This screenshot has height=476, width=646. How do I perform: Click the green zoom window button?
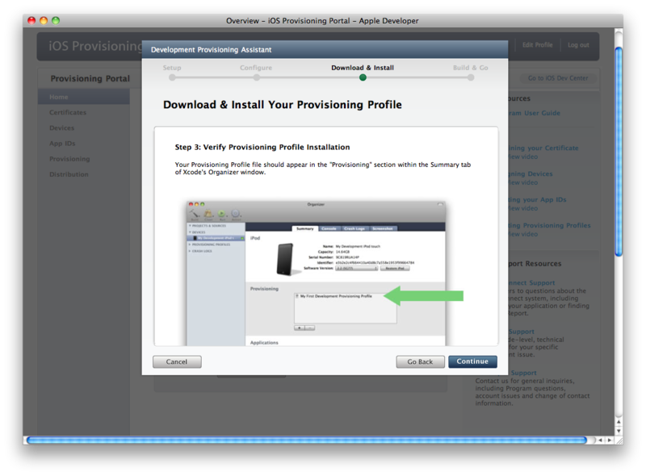coord(56,20)
